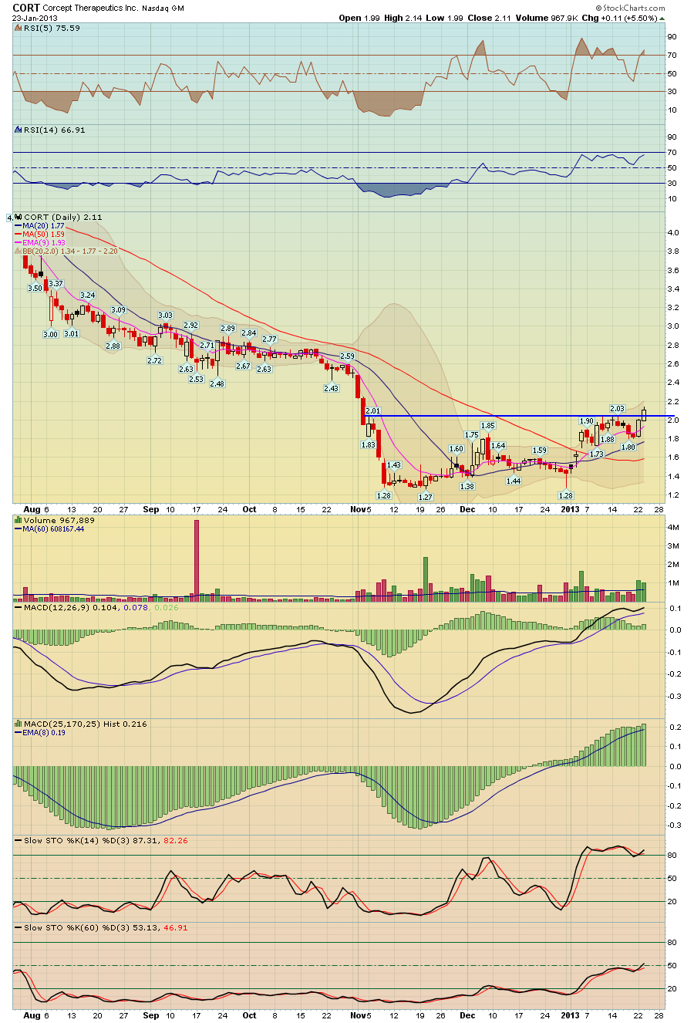Click the MACD(12,26,9) indicator label

(x=56, y=608)
